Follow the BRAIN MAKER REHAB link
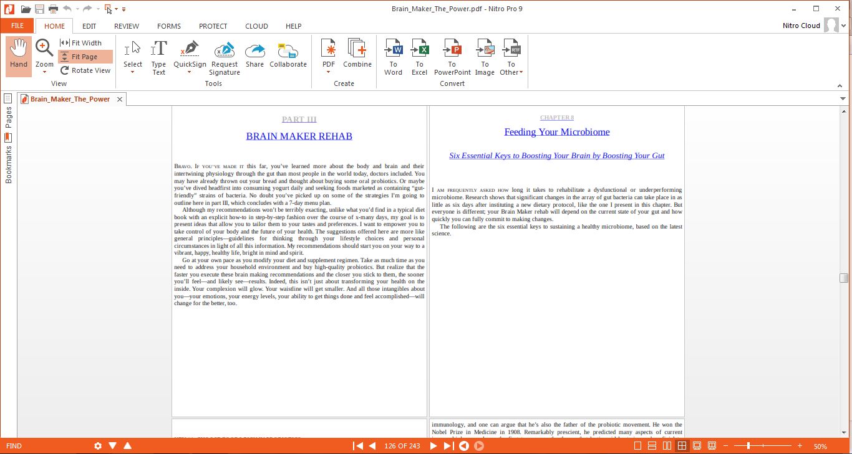This screenshot has height=454, width=852. [x=299, y=136]
